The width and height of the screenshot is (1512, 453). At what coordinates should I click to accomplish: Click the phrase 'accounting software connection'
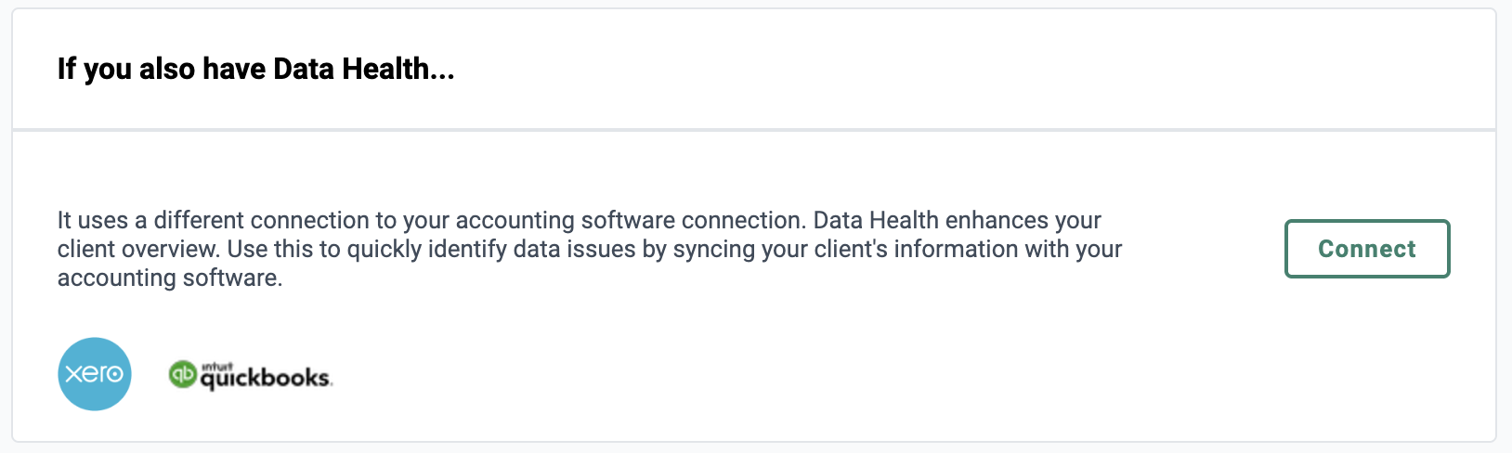click(x=630, y=220)
